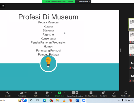
Task: Switch to PowerPoint in the taskbar
Action: coord(70,100)
